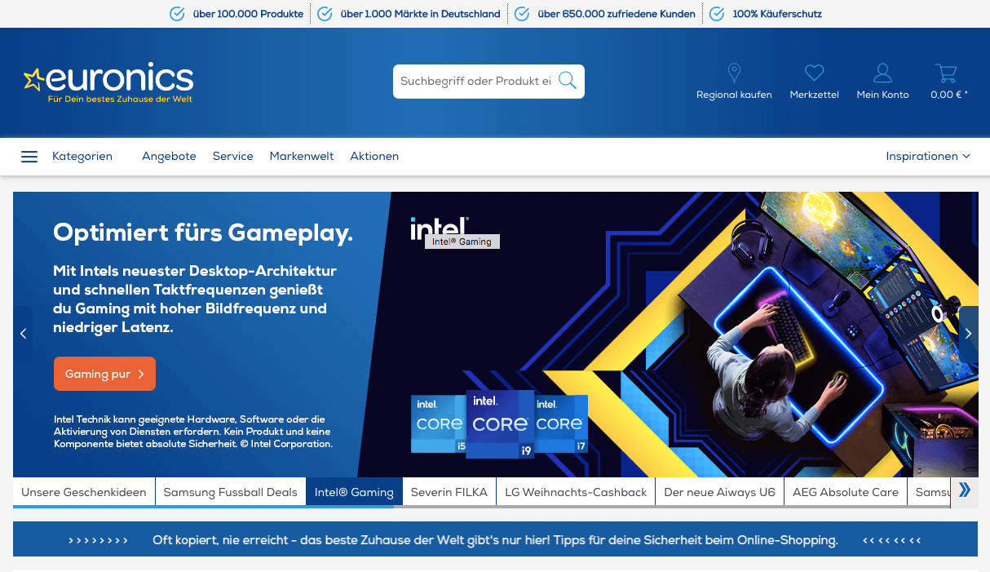The image size is (990, 572).
Task: Click the Intel logo in banner
Action: (x=439, y=228)
